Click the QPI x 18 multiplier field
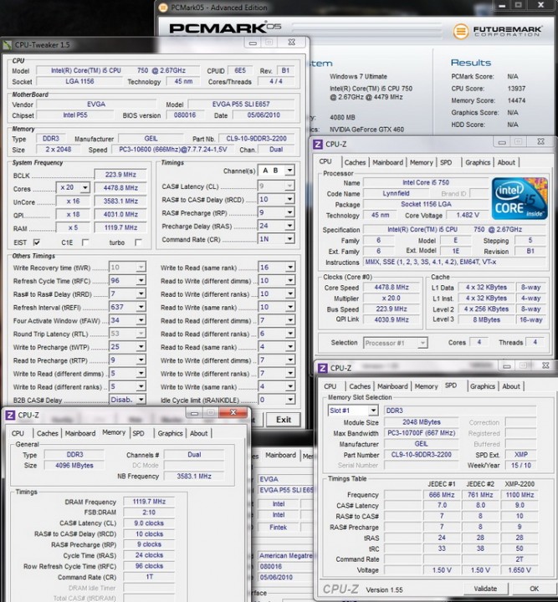The width and height of the screenshot is (558, 602). (x=73, y=214)
